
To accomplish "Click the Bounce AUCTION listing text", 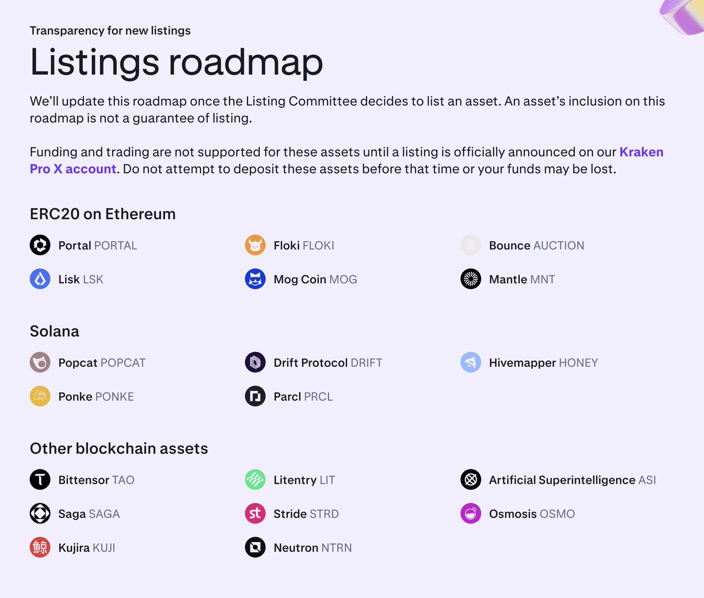I will tap(536, 245).
